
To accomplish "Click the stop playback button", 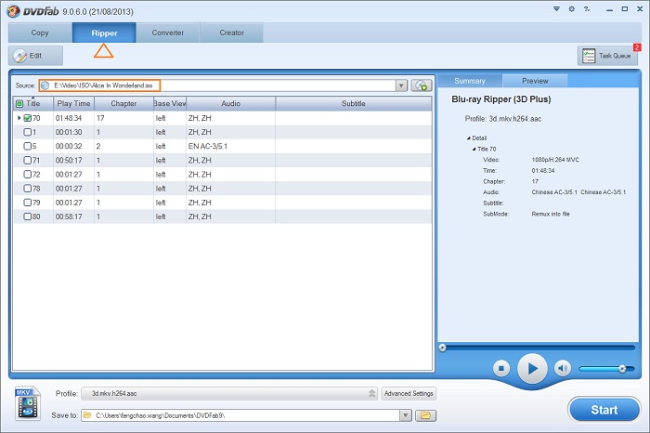I will 501,368.
